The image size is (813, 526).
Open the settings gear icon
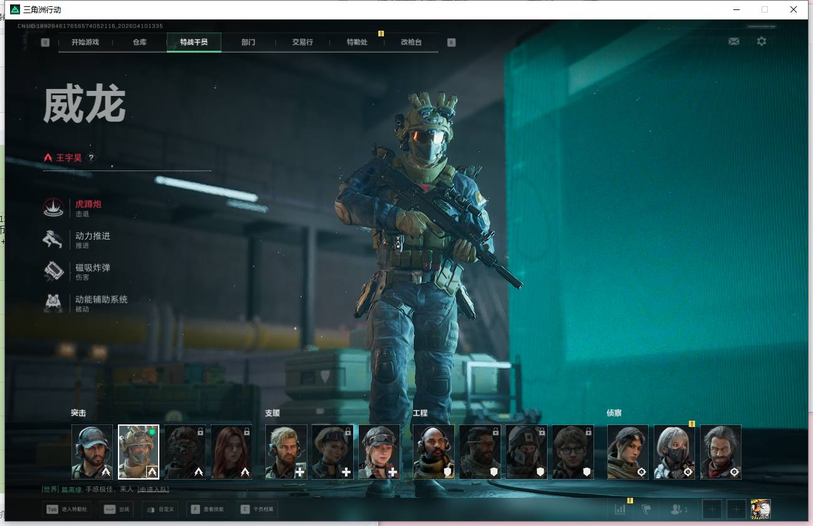pyautogui.click(x=762, y=41)
